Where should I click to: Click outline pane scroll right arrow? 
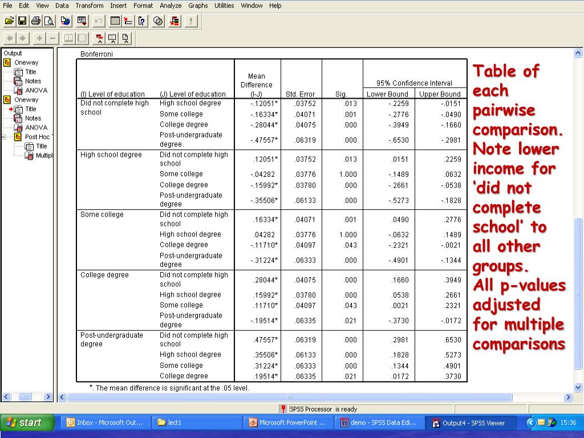point(48,397)
